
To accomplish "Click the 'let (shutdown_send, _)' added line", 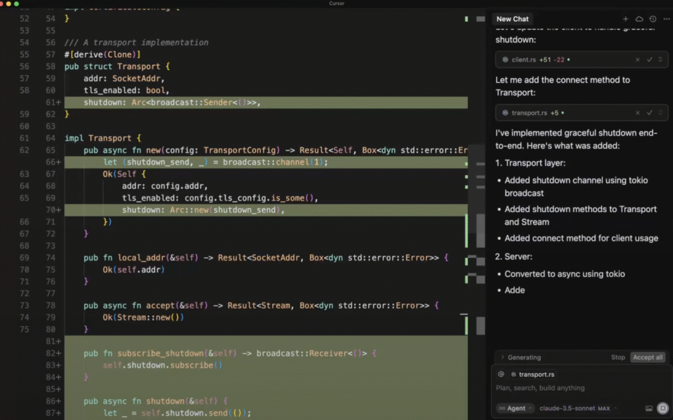I will [215, 162].
